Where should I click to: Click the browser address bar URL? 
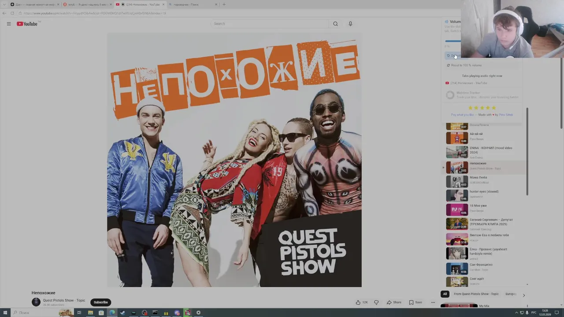[95, 13]
